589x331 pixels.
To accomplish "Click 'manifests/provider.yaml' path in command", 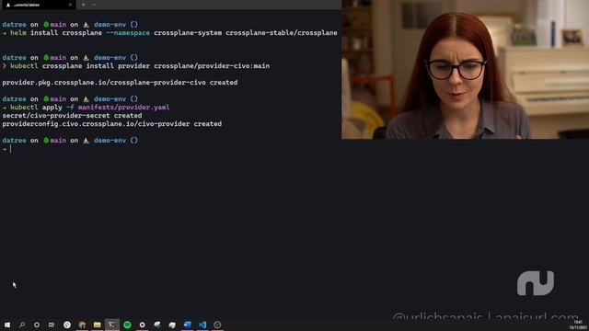I will point(123,108).
